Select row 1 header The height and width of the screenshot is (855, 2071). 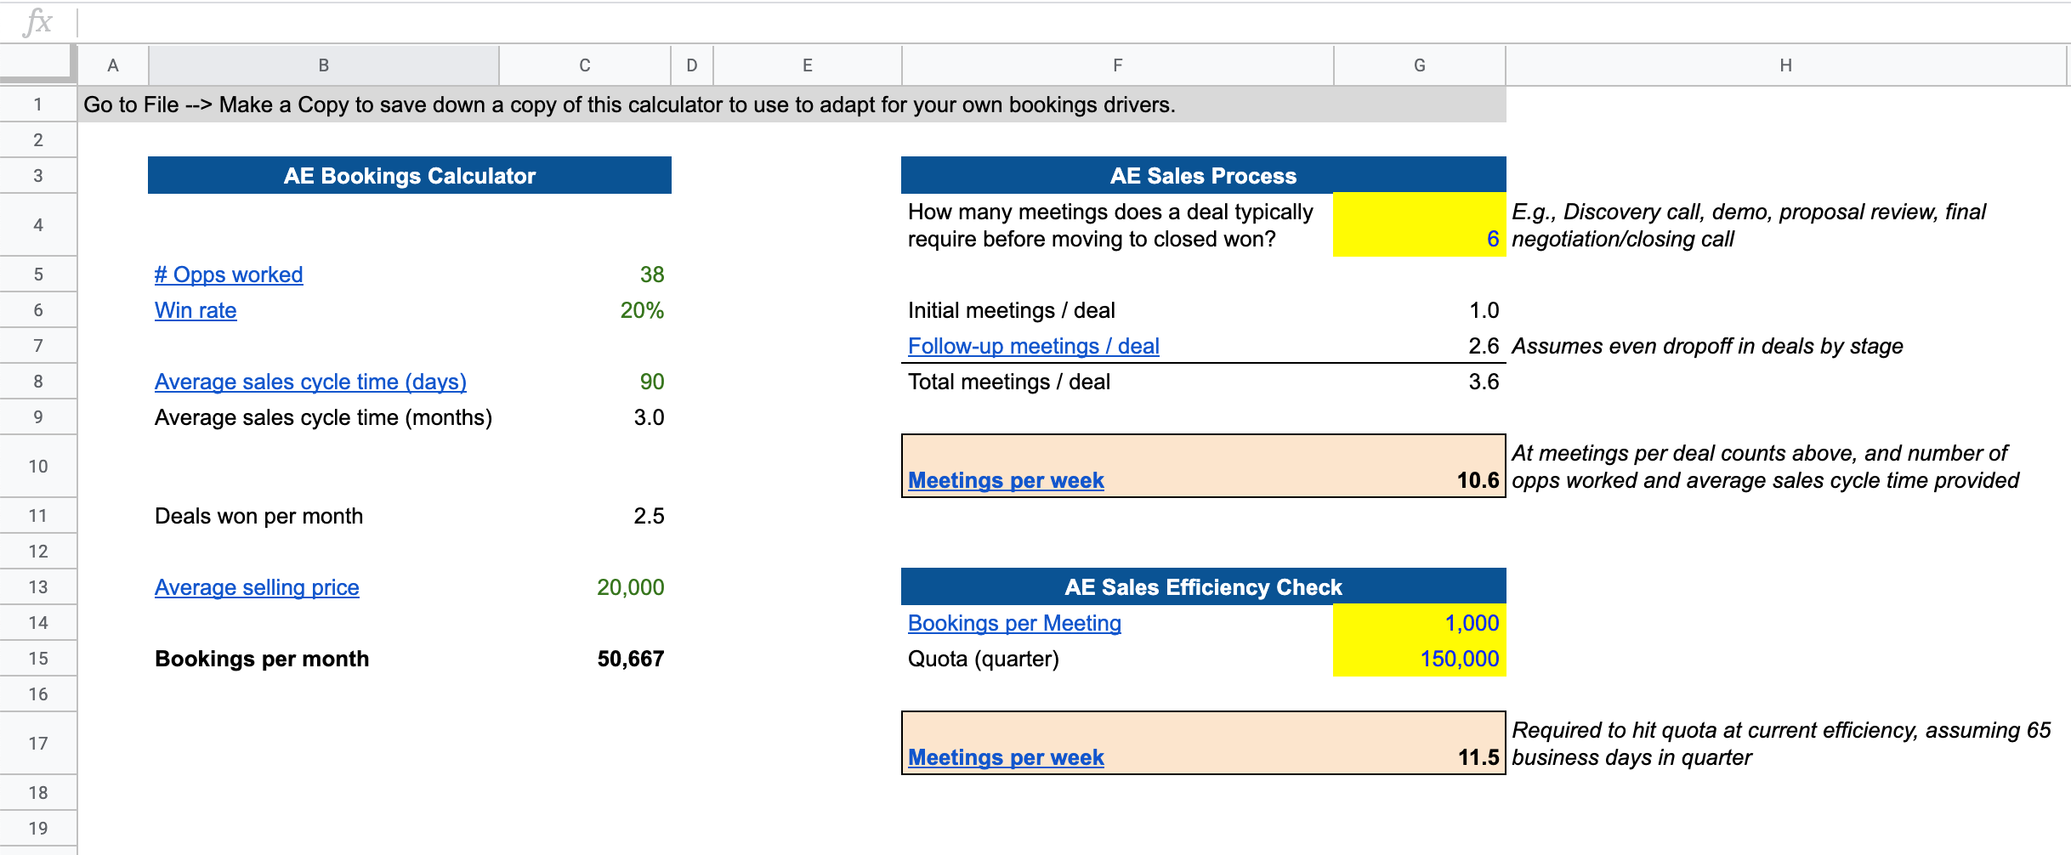tap(38, 105)
